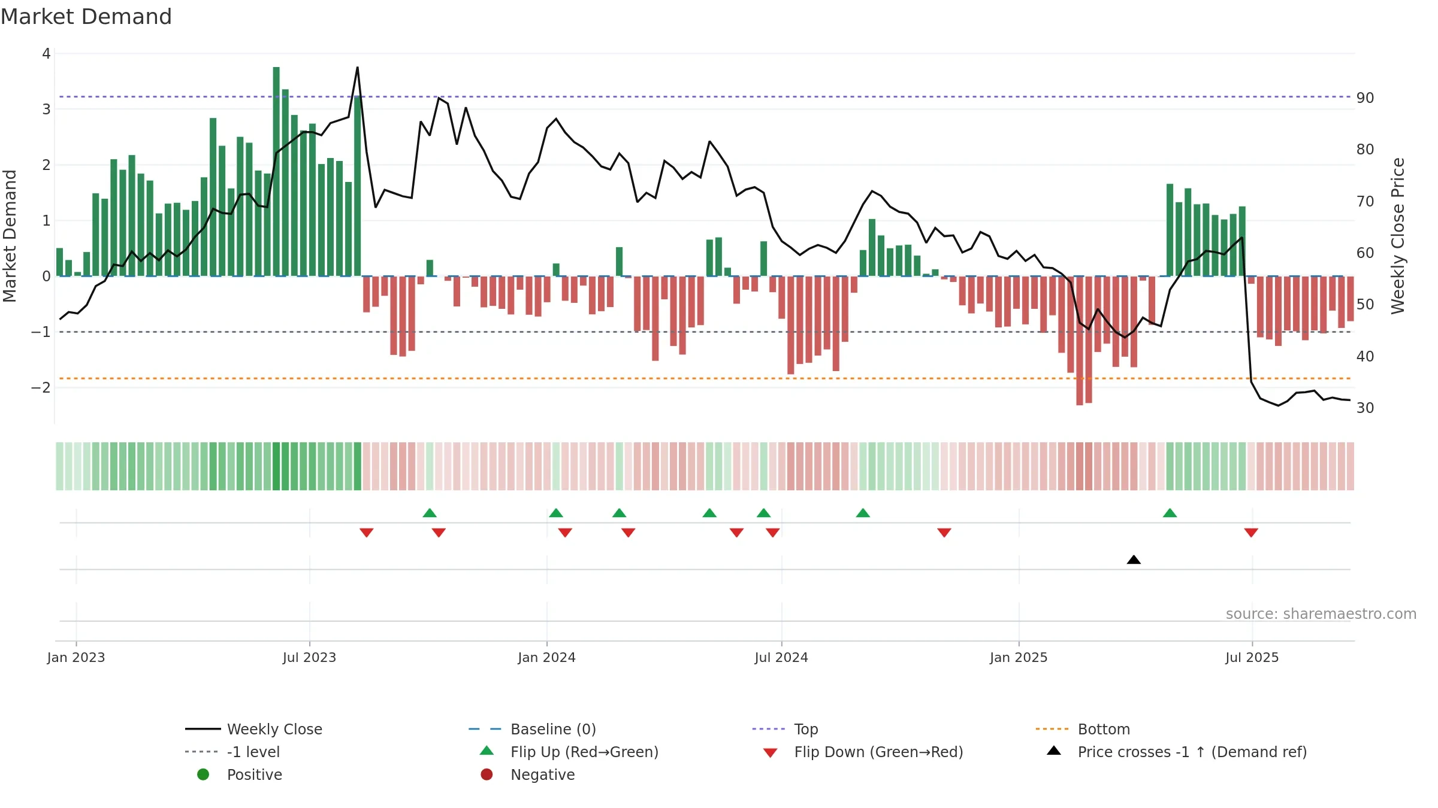Image resolution: width=1438 pixels, height=808 pixels.
Task: Click the highest peak of the price line
Action: point(358,68)
